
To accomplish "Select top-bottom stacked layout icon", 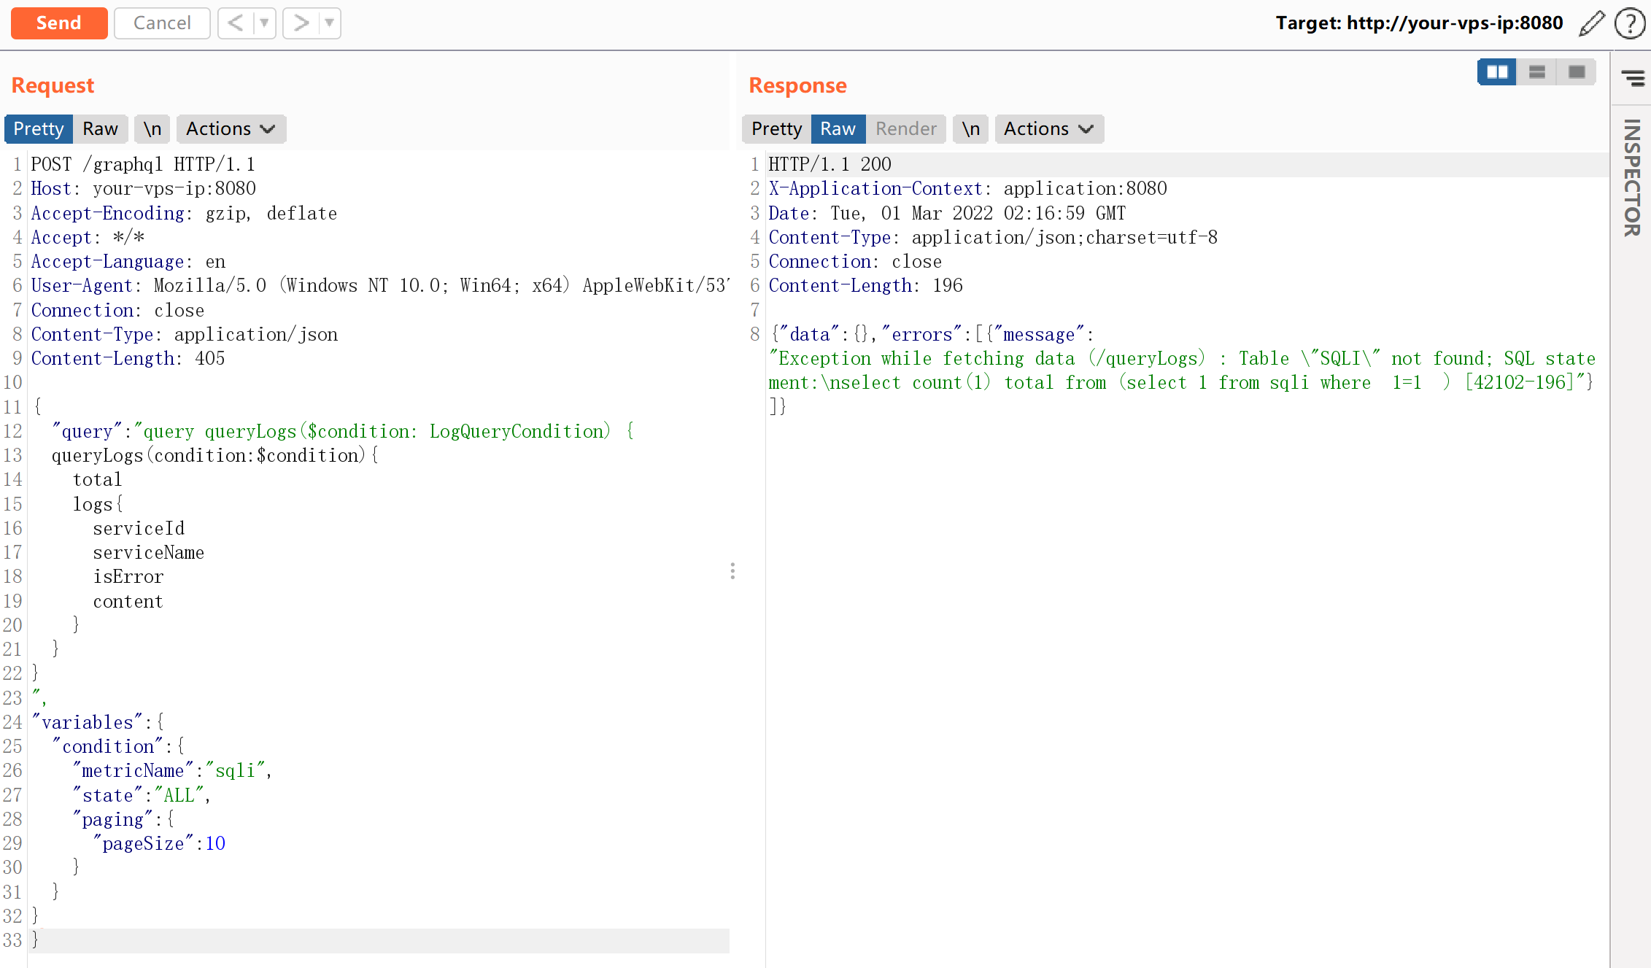I will pyautogui.click(x=1536, y=72).
